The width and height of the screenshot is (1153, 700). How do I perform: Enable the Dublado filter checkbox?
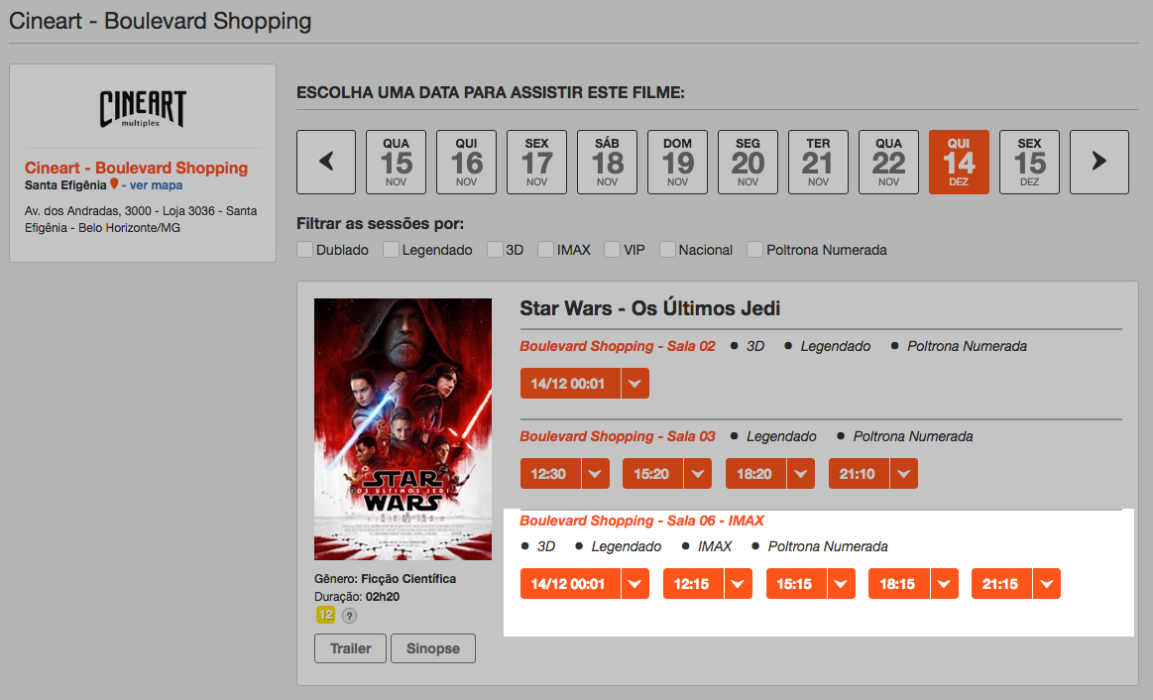pyautogui.click(x=304, y=249)
